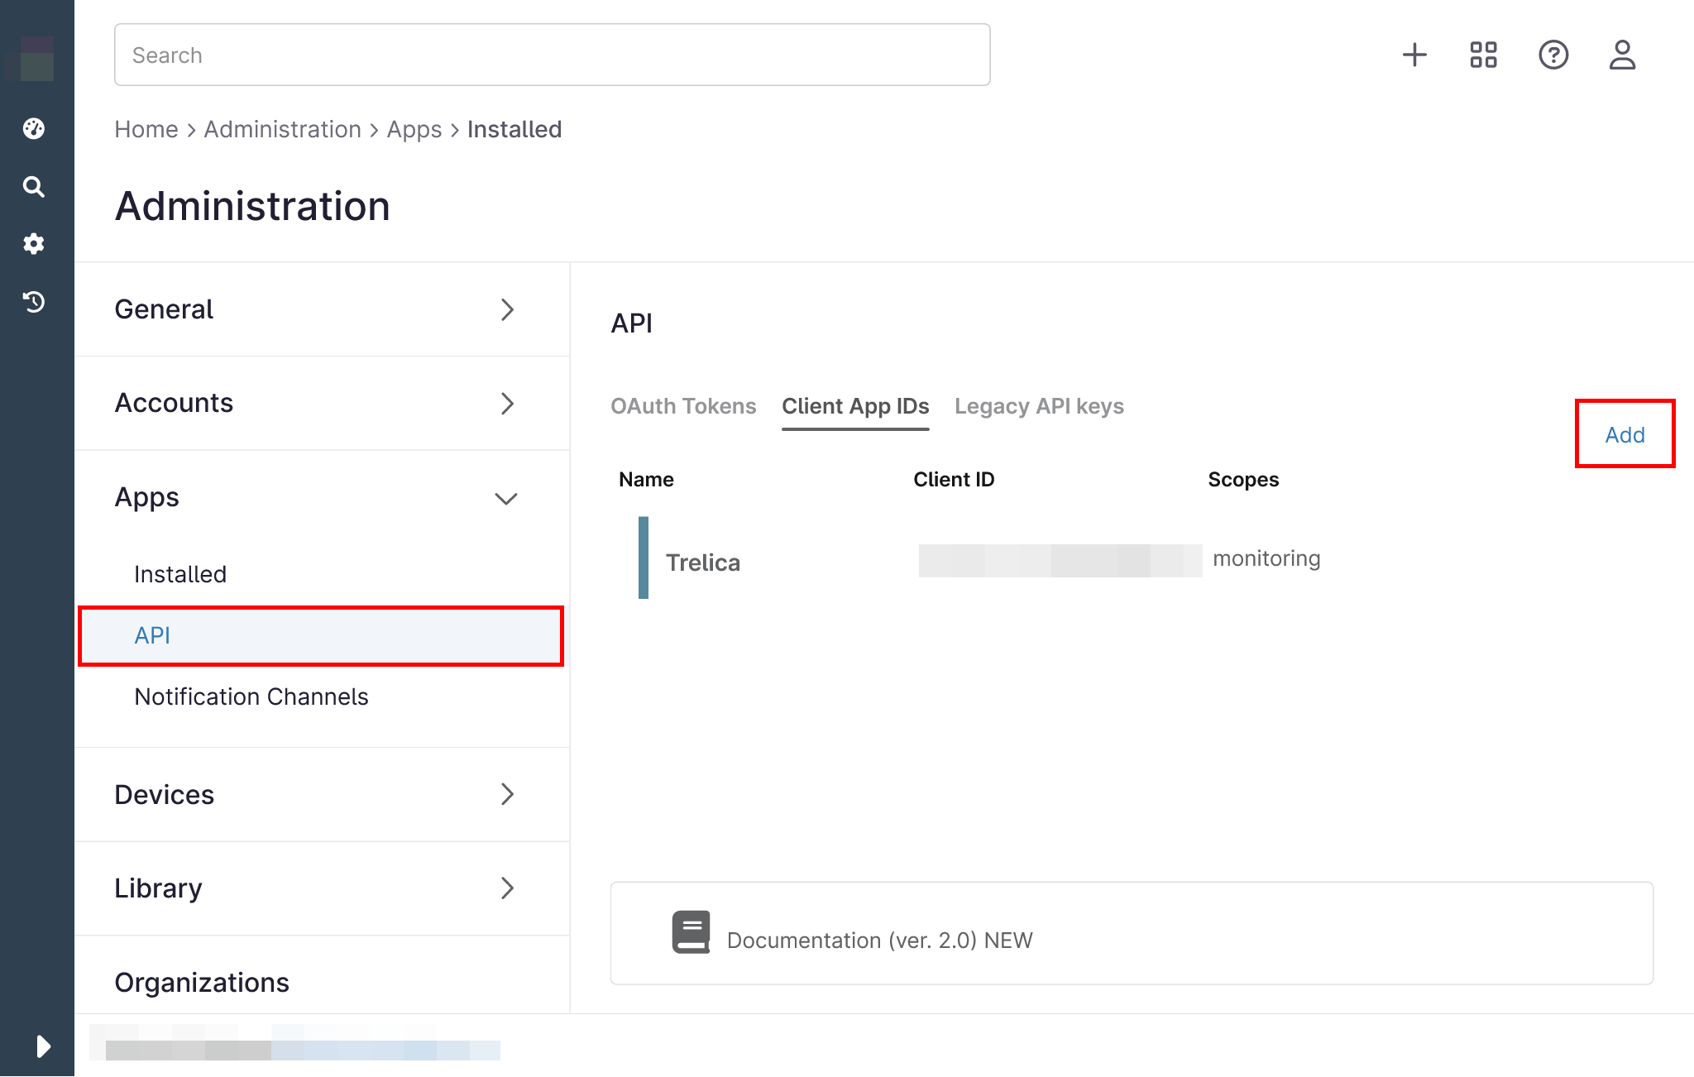
Task: Click the blurred Trelica Client ID value
Action: [x=1060, y=560]
